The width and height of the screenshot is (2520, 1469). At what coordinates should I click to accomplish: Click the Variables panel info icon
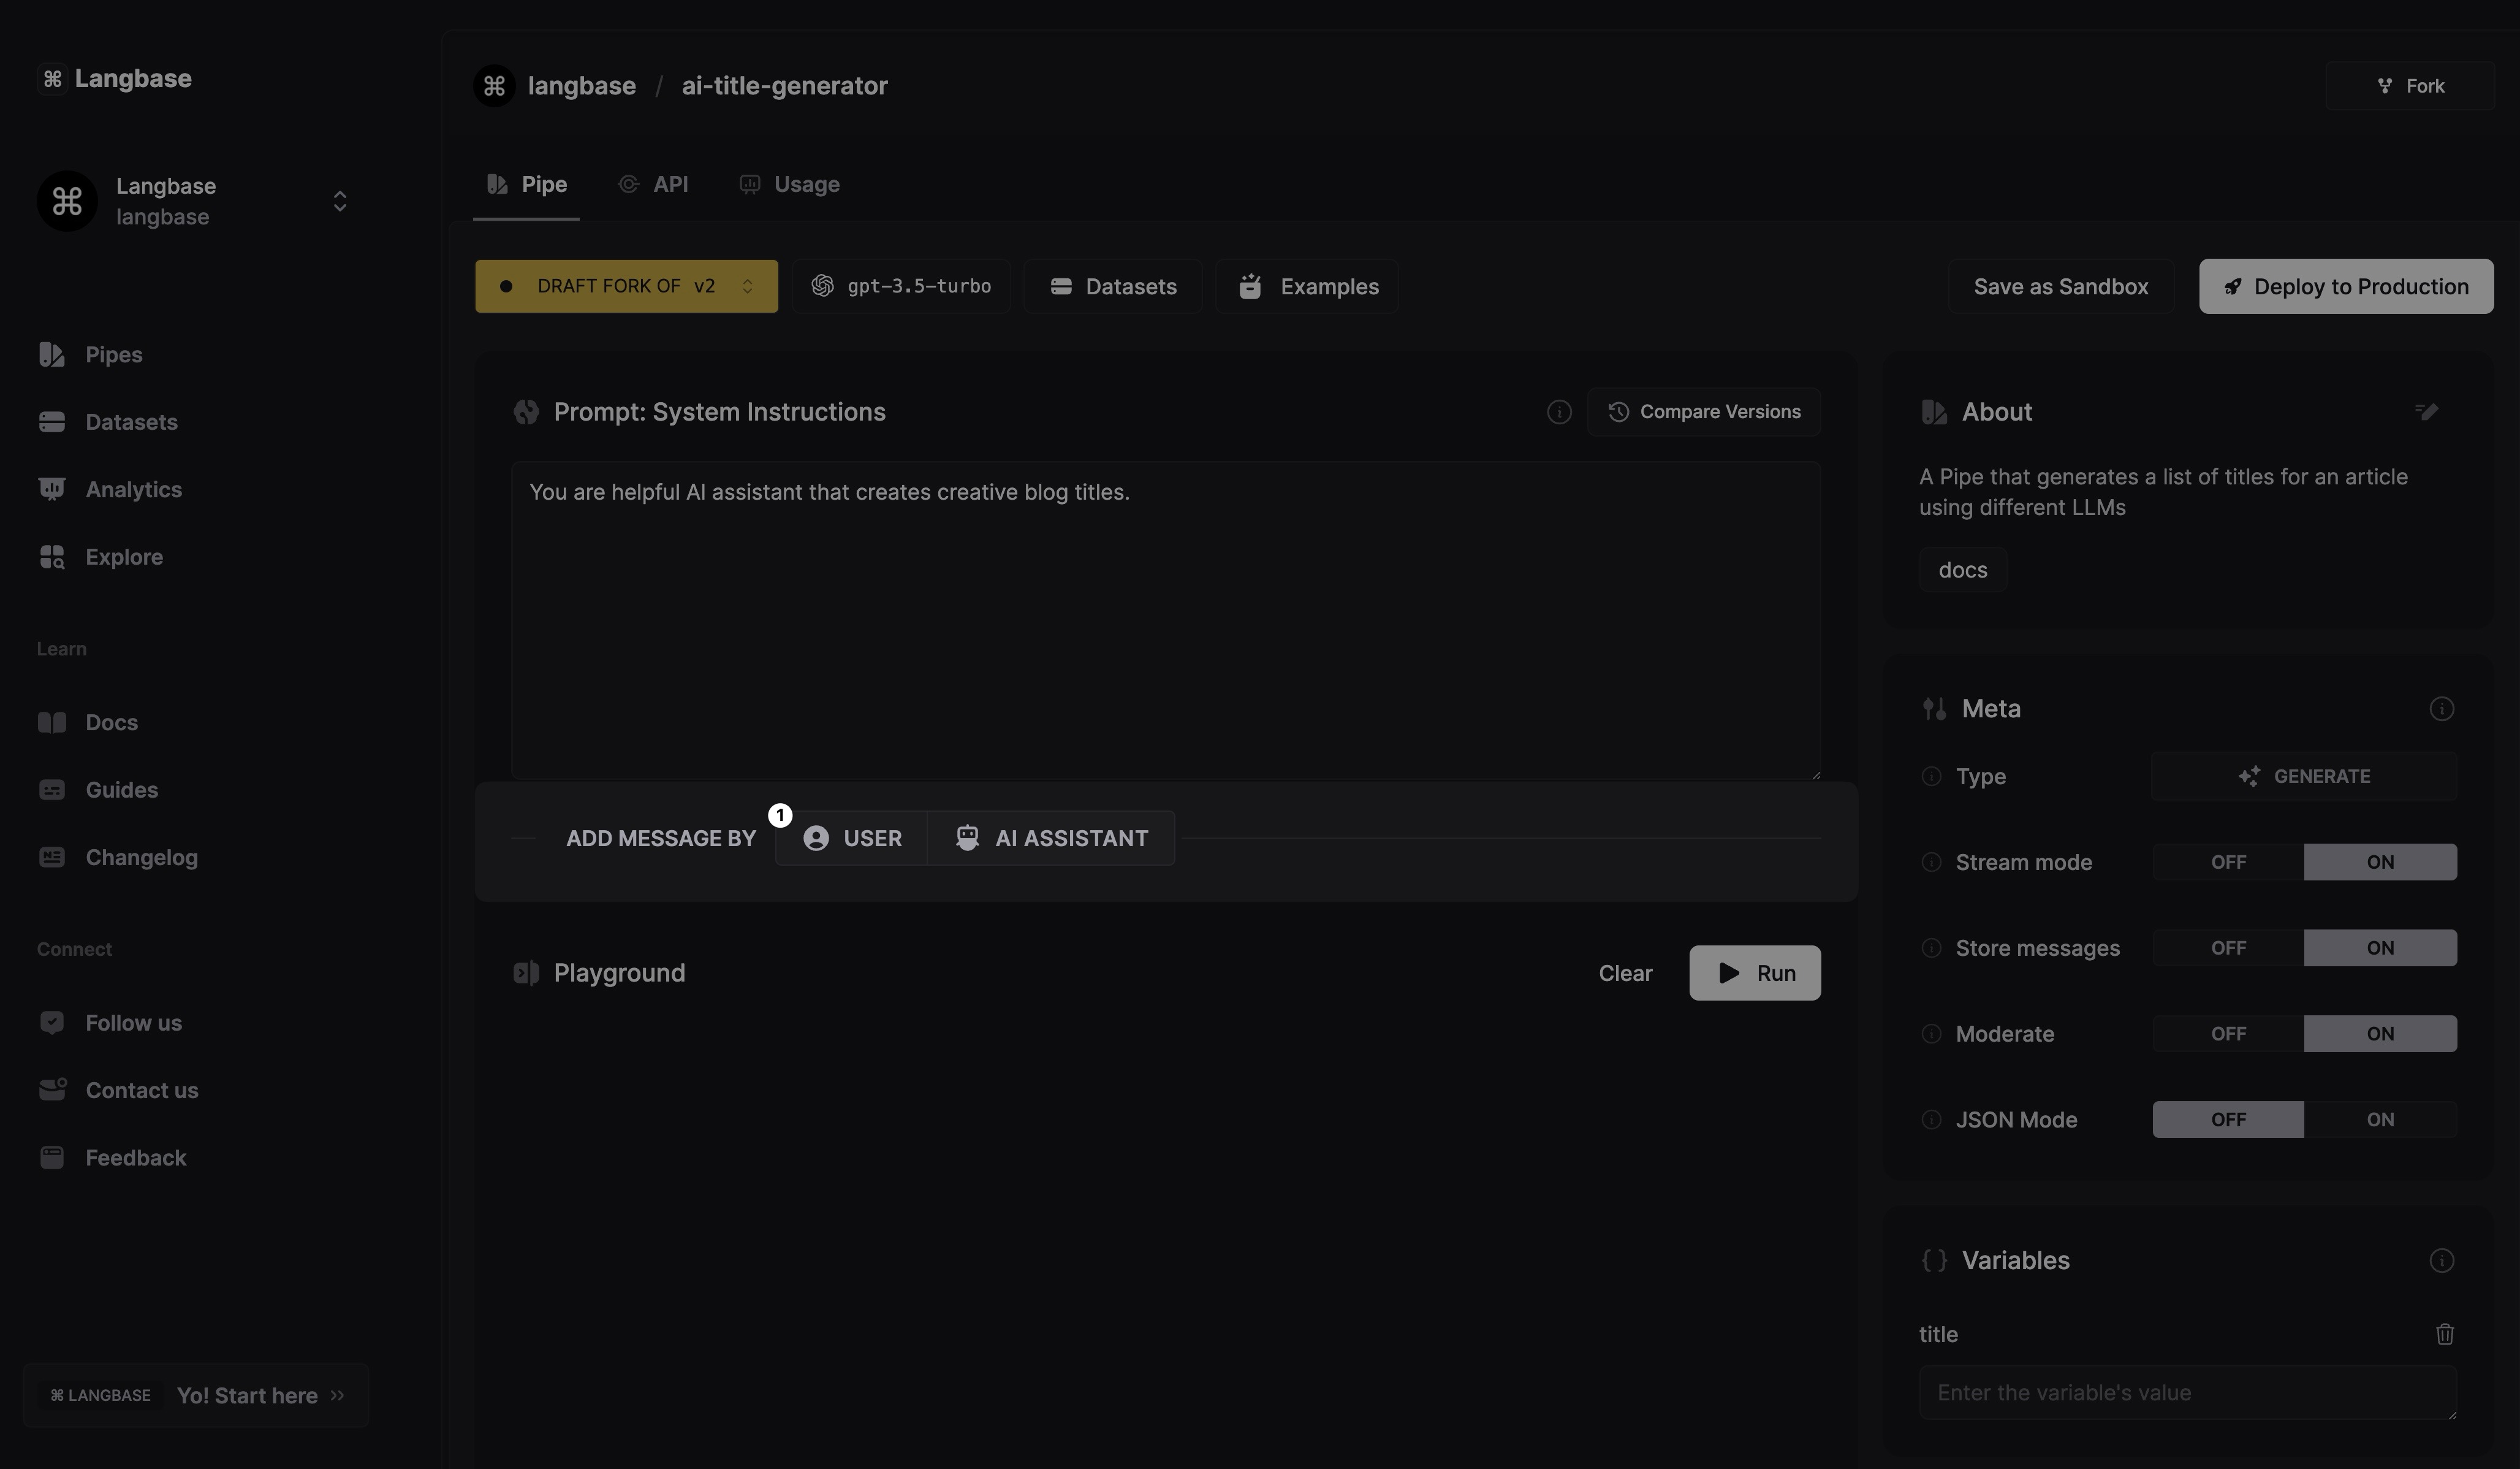2441,1260
